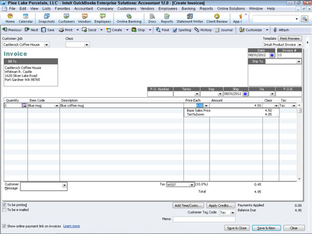
Task: Open the WSST tax dropdown
Action: 191,185
